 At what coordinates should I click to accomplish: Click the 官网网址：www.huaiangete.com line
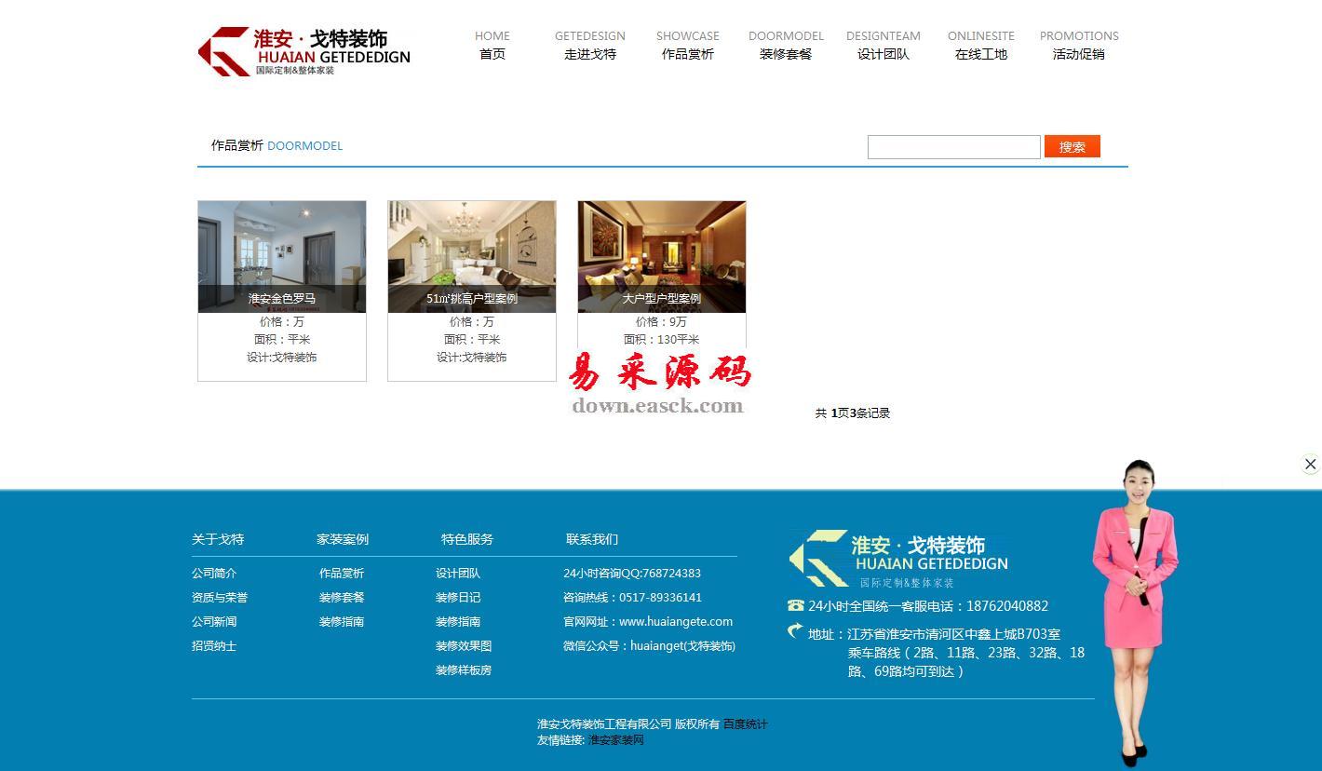tap(648, 622)
